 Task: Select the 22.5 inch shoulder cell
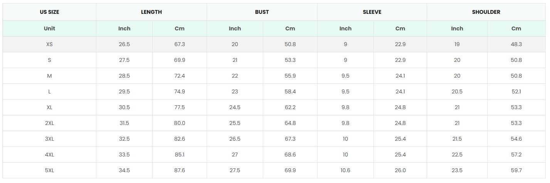pyautogui.click(x=457, y=155)
